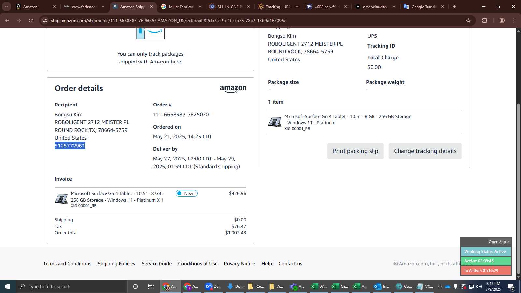The image size is (521, 293).
Task: View site information icon in address bar
Action: pos(45,21)
